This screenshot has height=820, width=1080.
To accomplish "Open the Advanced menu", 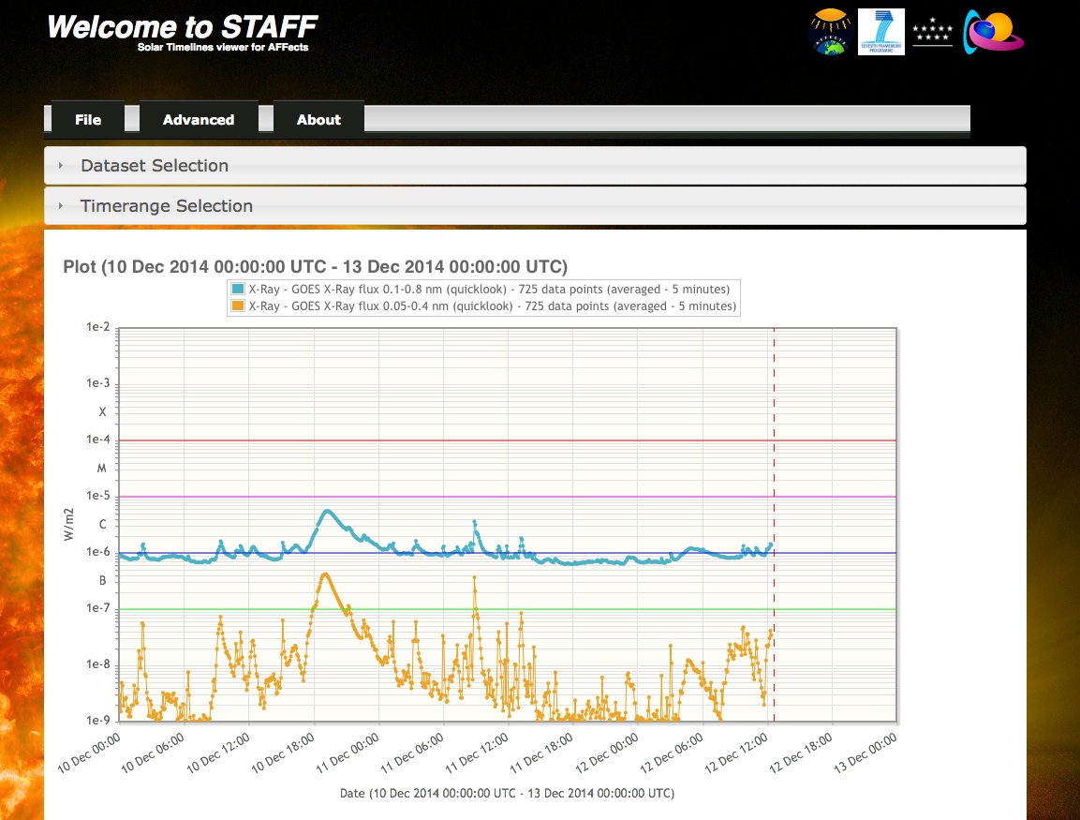I will (199, 120).
